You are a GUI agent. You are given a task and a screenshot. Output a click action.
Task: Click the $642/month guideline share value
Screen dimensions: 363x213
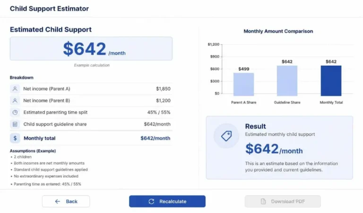[157, 124]
